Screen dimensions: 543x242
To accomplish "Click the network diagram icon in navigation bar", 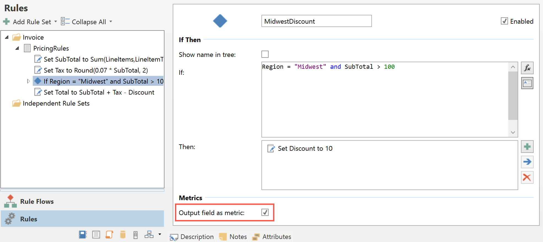I will pyautogui.click(x=149, y=235).
